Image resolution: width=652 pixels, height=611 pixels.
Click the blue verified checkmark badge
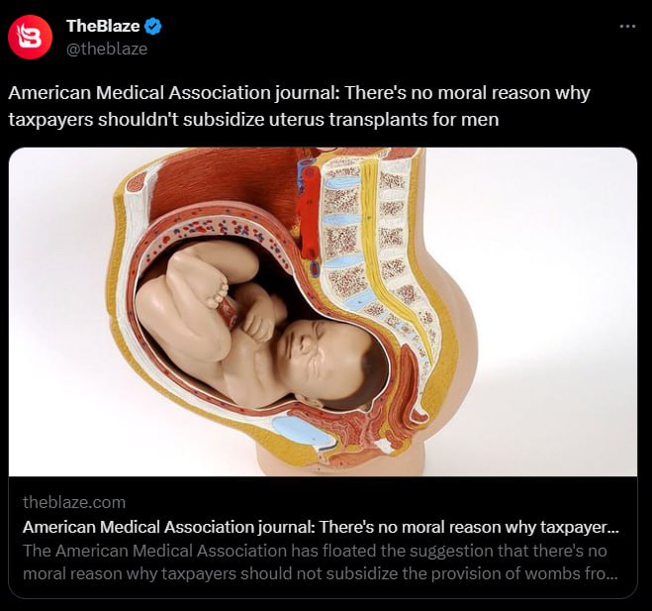point(153,26)
